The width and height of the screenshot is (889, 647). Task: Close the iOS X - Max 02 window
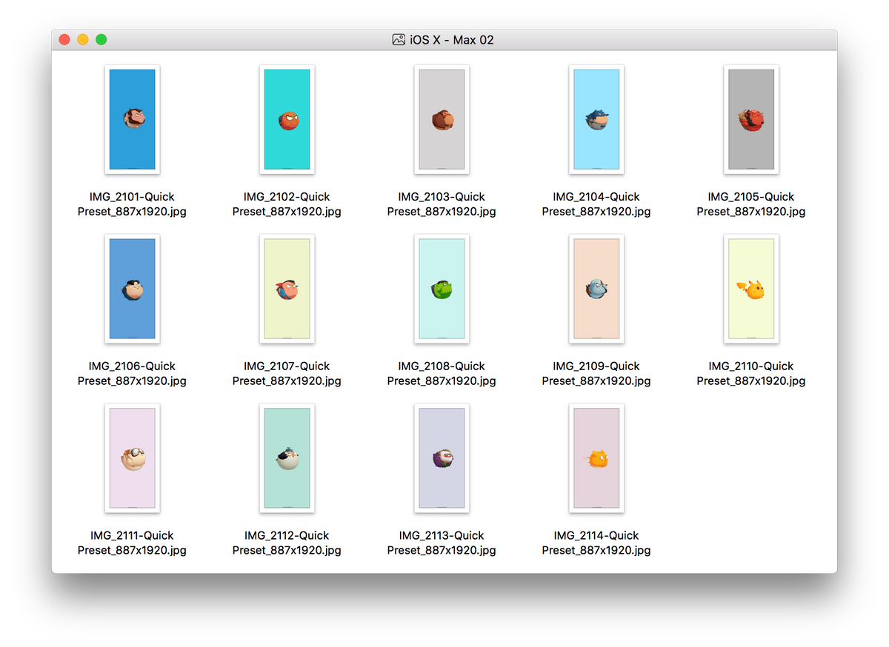[x=64, y=40]
